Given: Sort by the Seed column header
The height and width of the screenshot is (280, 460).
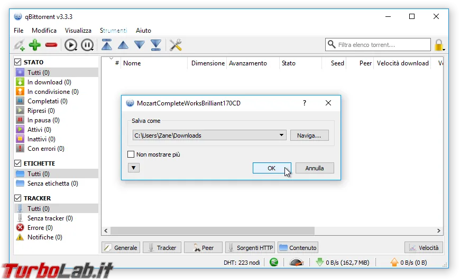Looking at the screenshot, I should click(334, 63).
